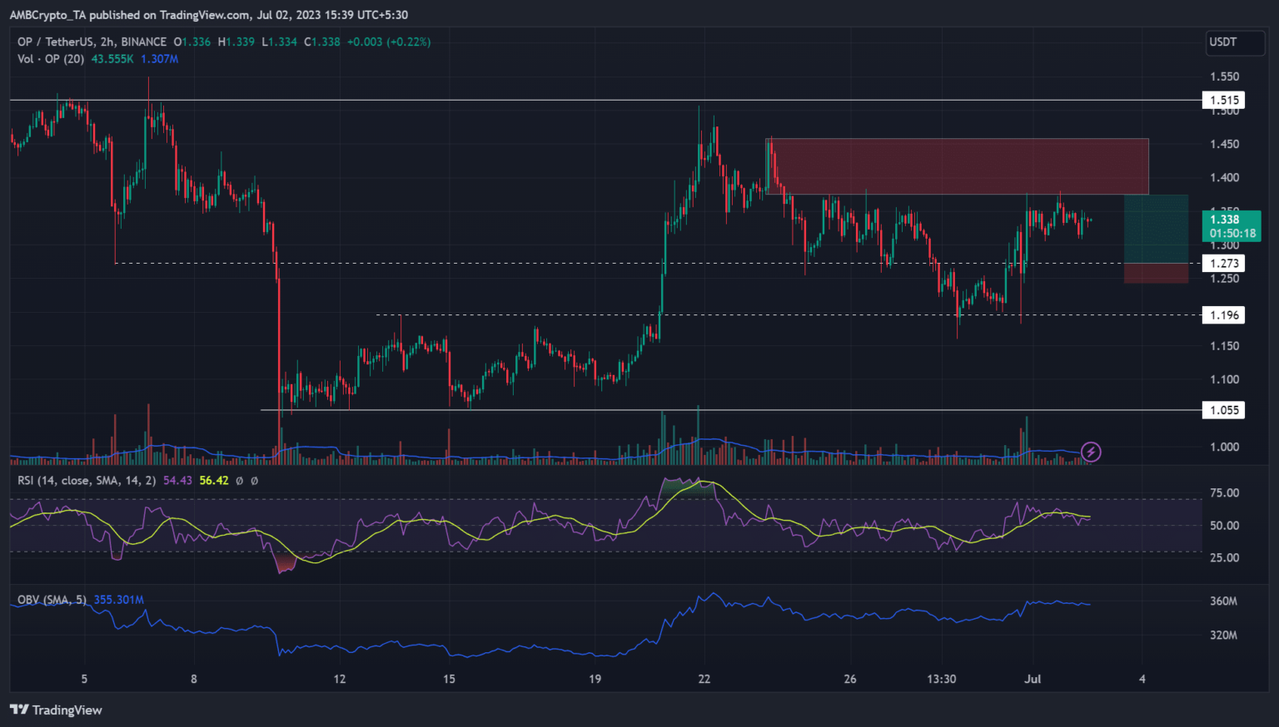Open the USDT currency selector

point(1235,42)
